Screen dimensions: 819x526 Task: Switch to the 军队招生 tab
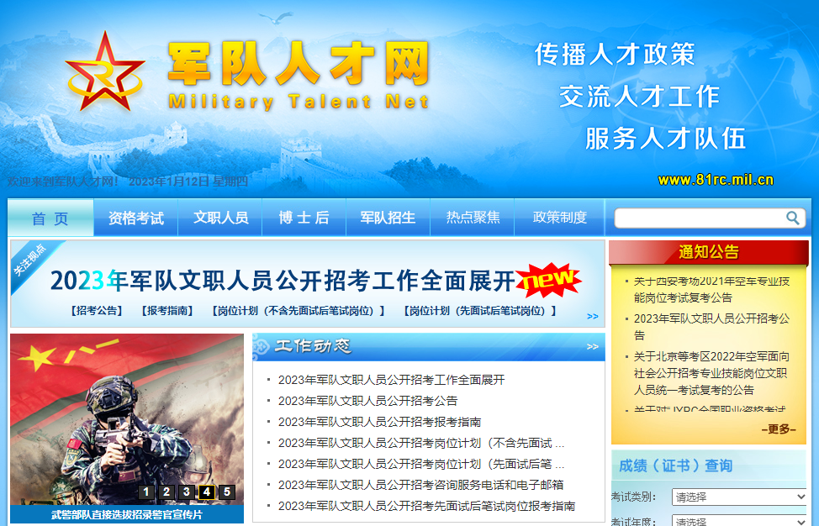click(388, 217)
